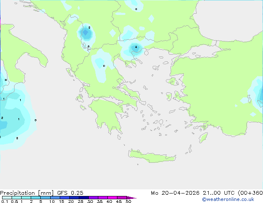Click the '2' precipitation value at left edge
Viewport: 263px width, 203px height.
pyautogui.click(x=2, y=118)
